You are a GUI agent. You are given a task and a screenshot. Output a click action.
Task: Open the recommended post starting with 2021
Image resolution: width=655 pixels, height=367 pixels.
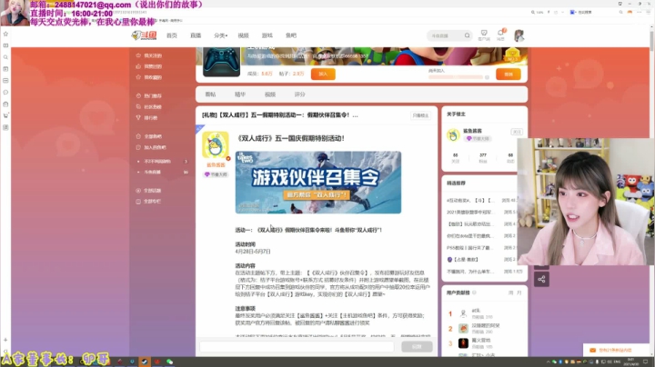470,213
